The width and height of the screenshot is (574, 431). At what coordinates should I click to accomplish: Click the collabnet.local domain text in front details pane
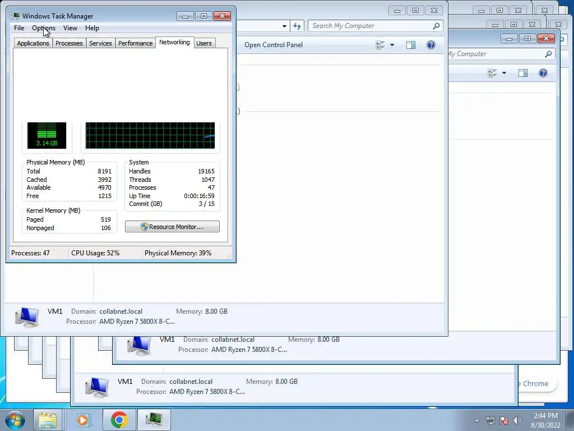tap(121, 311)
